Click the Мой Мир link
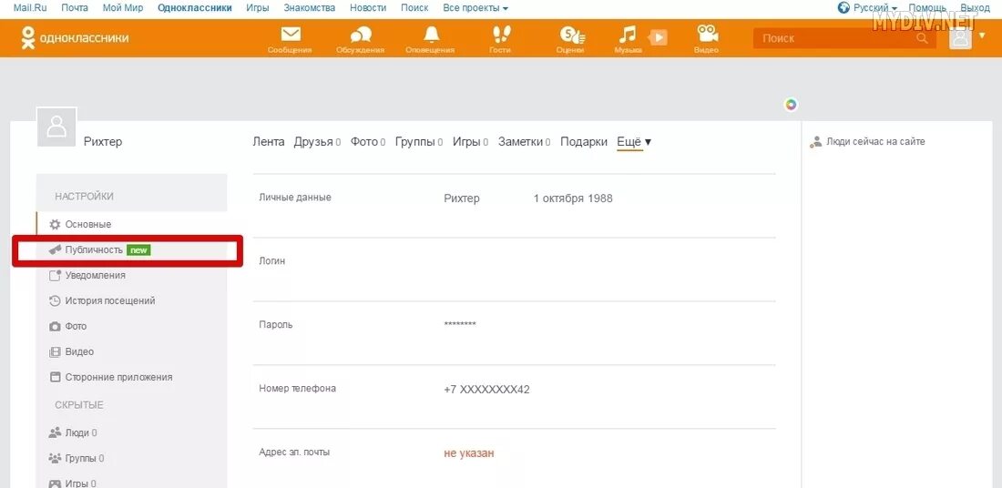Viewport: 1002px width, 488px height. click(123, 7)
